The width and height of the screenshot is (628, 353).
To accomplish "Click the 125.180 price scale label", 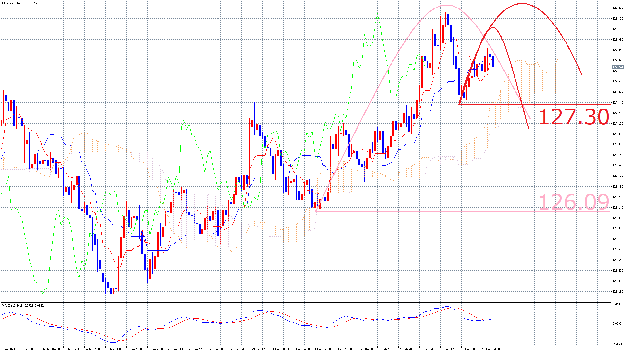I will [618, 292].
